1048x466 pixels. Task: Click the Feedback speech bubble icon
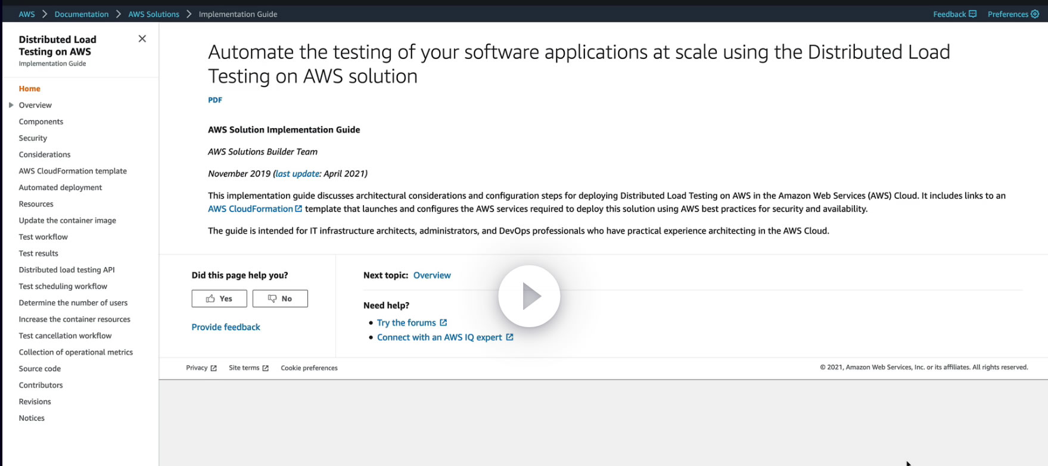973,14
